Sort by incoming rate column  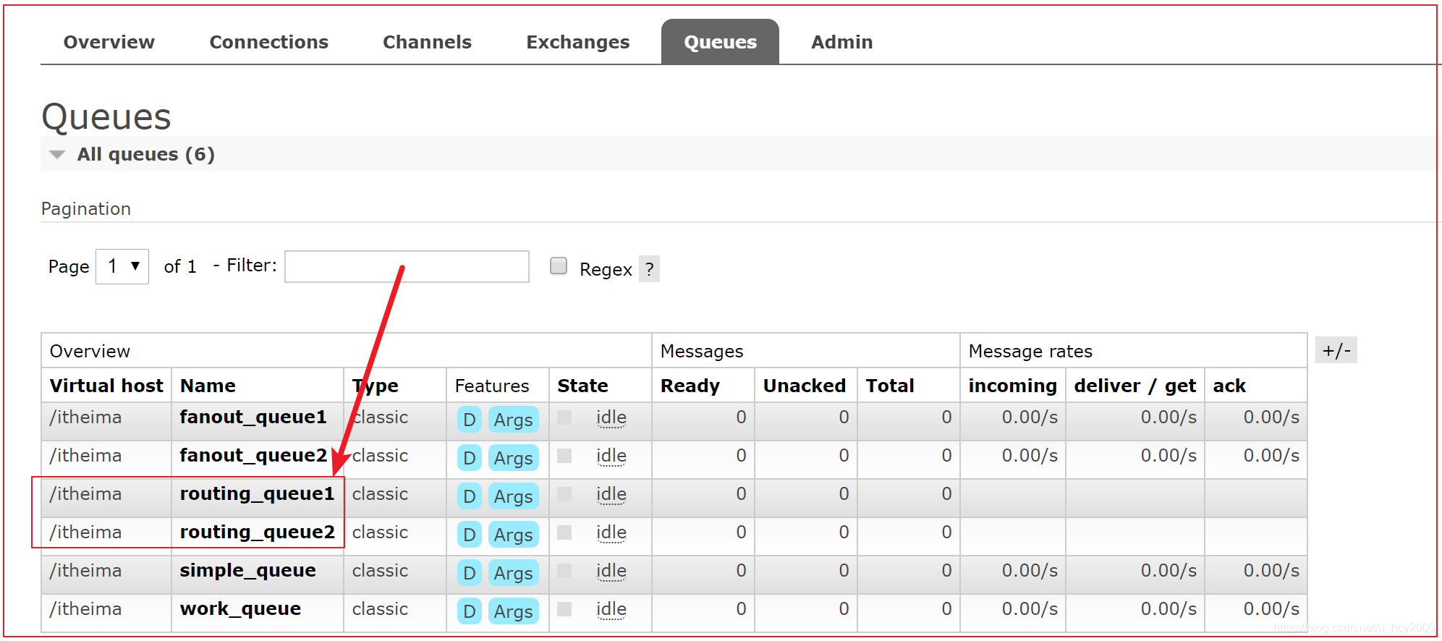click(1012, 386)
